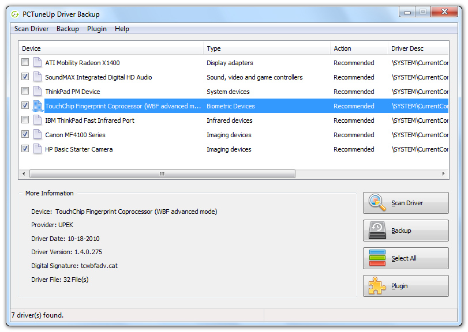Image resolution: width=468 pixels, height=332 pixels.
Task: Sort list by Driver Desc column header
Action: point(418,48)
